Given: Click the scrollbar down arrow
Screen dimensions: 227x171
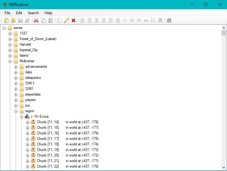Looking at the screenshot, I should pos(224,167).
